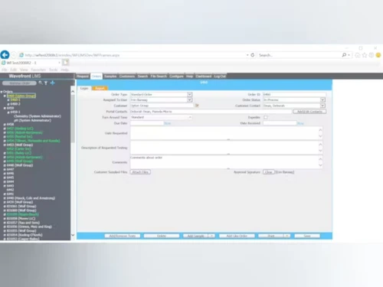Switch to the Login sub-tab
Screen dimensions: 383x287
click(84, 88)
